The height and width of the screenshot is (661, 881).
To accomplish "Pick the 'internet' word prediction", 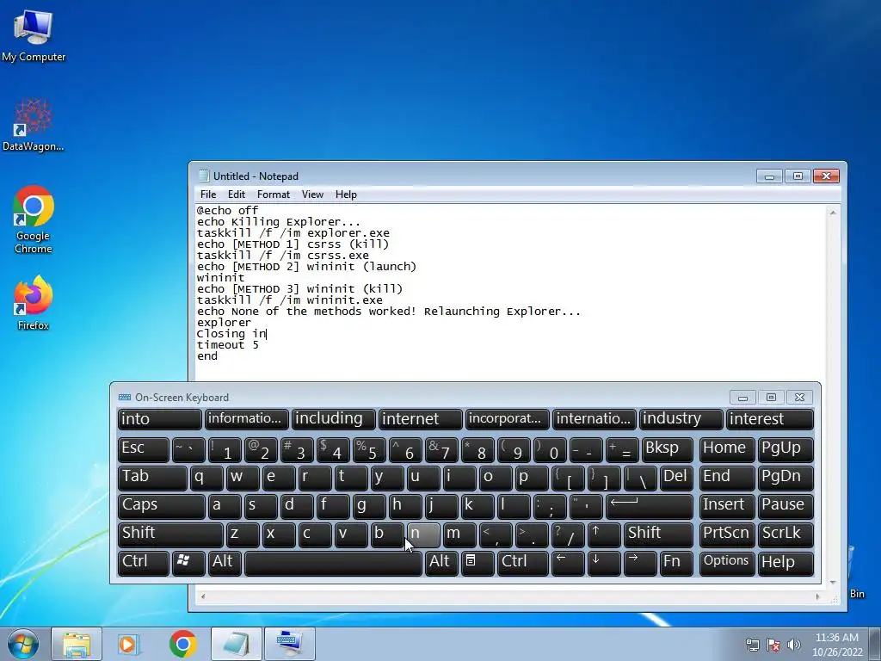I will pos(420,419).
